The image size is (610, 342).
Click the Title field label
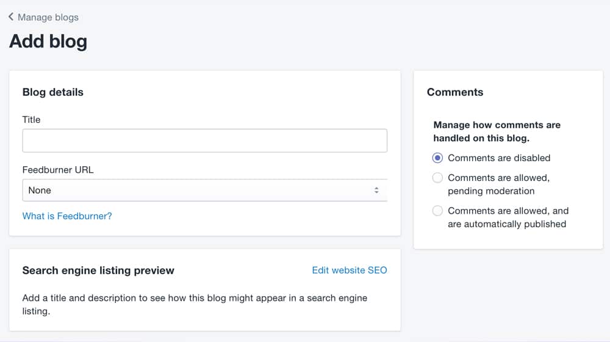click(x=31, y=120)
